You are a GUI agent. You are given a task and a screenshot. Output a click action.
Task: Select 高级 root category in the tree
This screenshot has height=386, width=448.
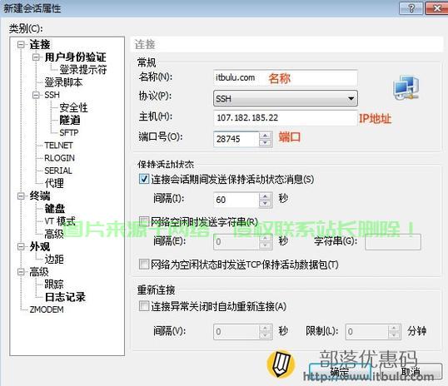(x=39, y=271)
